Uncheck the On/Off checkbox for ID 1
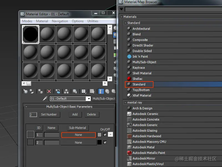The image size is (222, 167). pyautogui.click(x=105, y=134)
